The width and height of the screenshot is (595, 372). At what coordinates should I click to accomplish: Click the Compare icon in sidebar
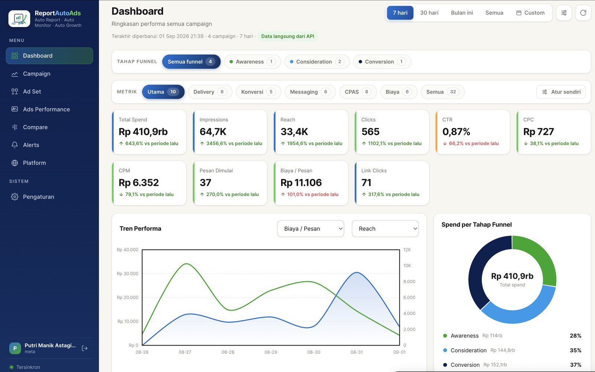(x=15, y=127)
